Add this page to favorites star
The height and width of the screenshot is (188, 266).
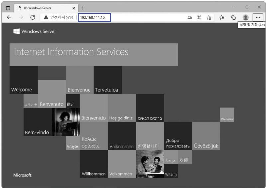(209, 17)
